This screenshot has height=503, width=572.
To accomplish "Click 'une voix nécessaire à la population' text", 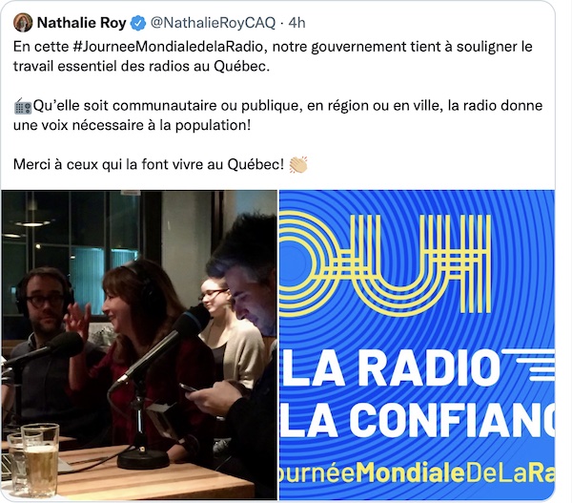I will pyautogui.click(x=131, y=125).
